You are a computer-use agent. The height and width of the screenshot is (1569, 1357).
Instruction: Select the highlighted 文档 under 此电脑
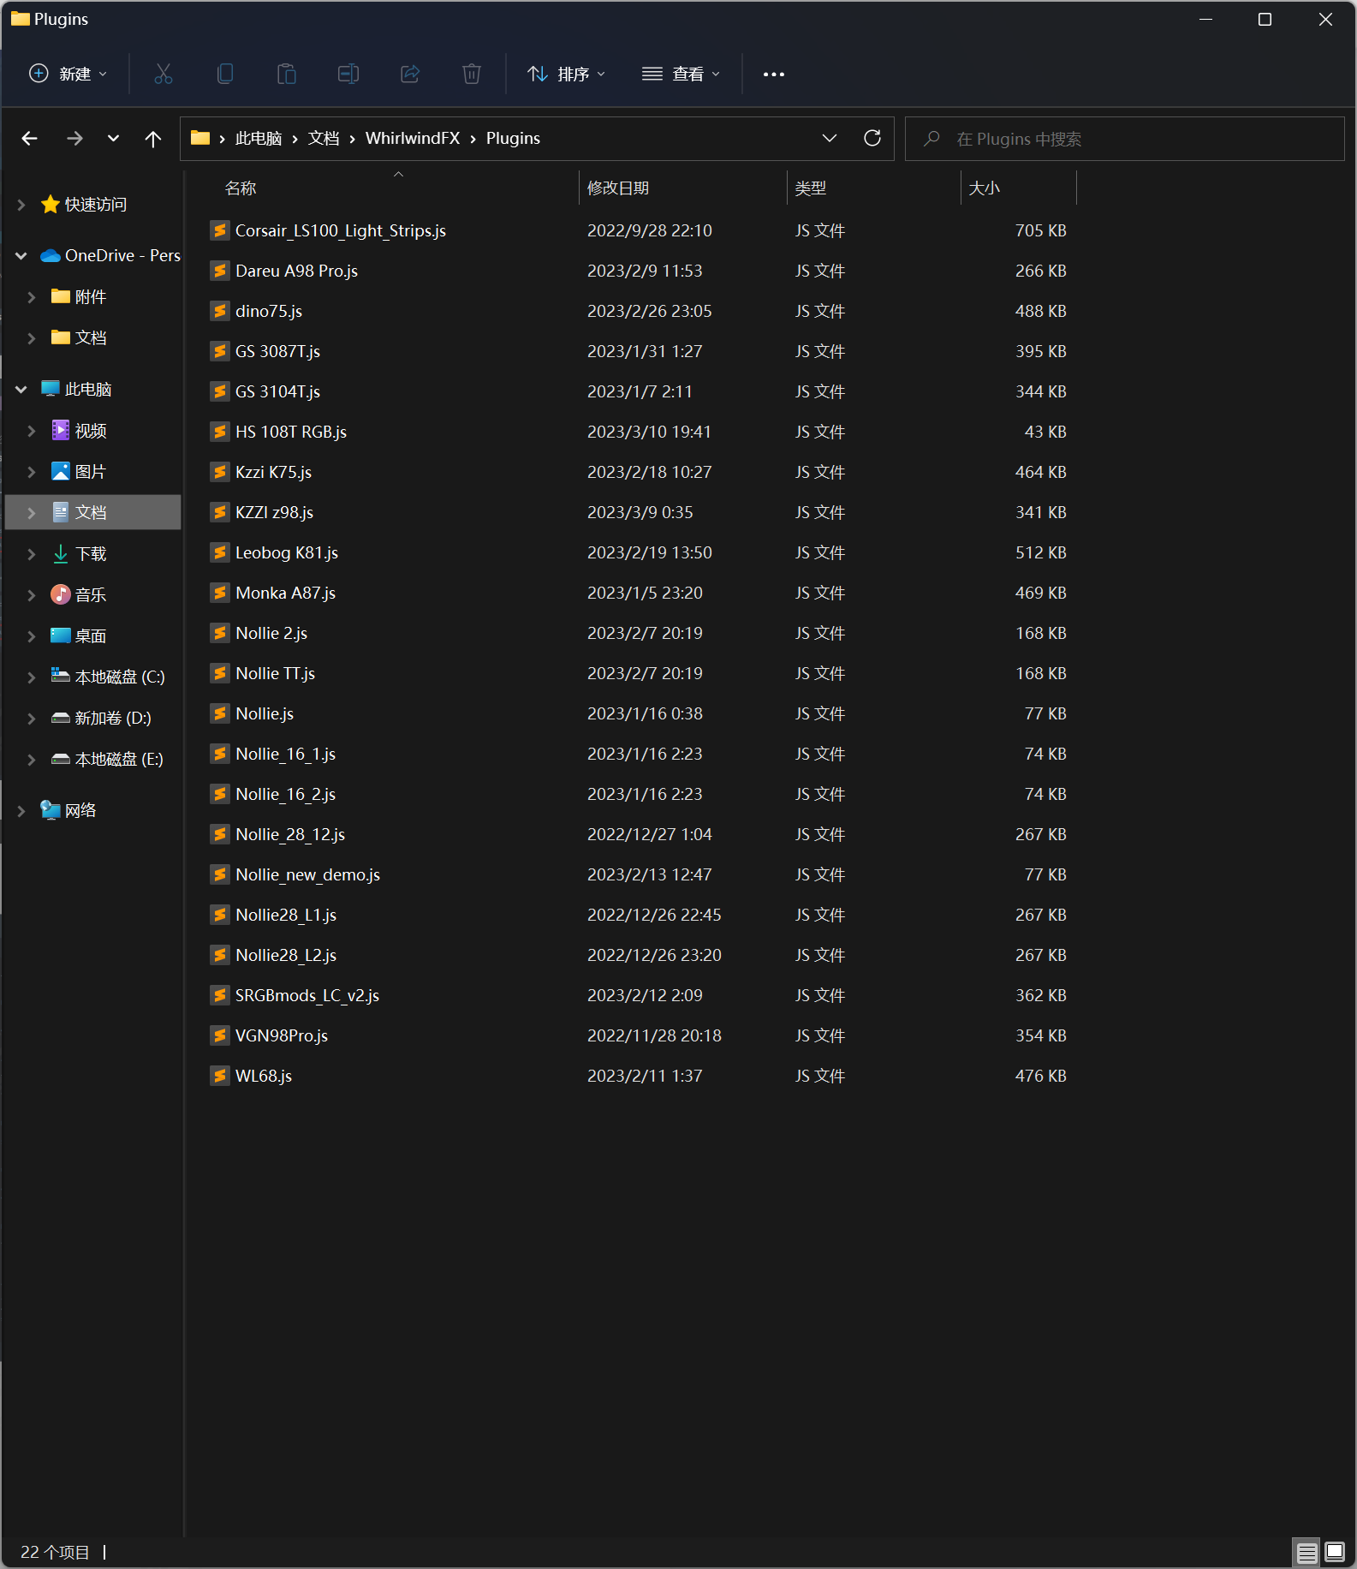pyautogui.click(x=93, y=512)
